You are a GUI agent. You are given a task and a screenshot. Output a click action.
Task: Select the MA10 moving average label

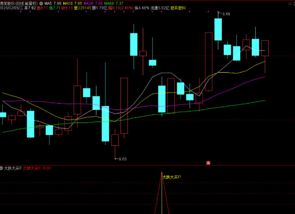tap(73, 3)
